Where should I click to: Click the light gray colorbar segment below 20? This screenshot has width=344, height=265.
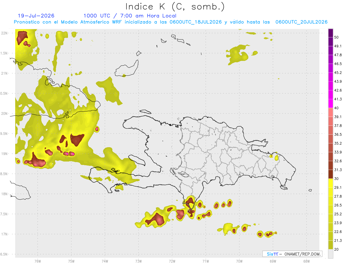click(x=331, y=254)
